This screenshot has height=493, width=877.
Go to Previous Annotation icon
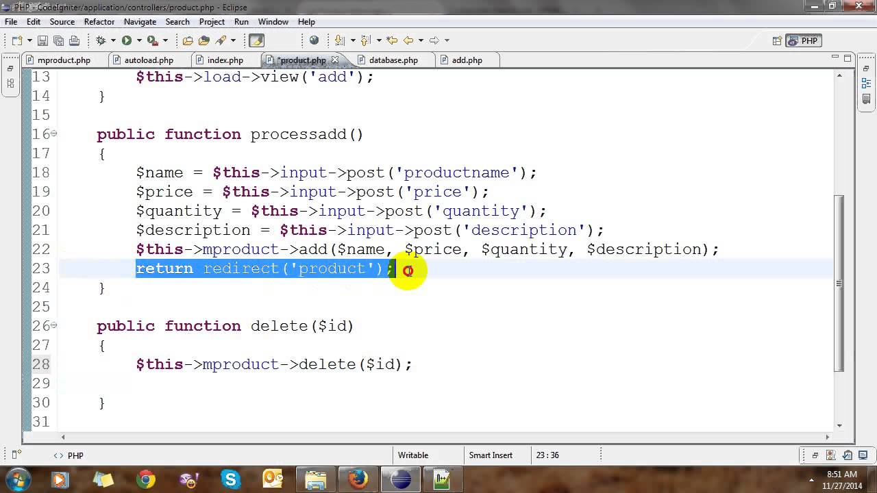[365, 40]
